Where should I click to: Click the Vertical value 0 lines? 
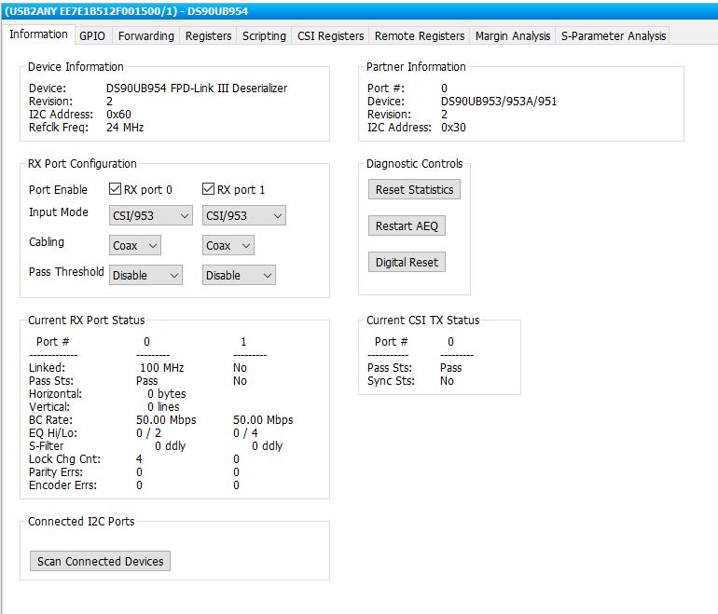coord(163,407)
